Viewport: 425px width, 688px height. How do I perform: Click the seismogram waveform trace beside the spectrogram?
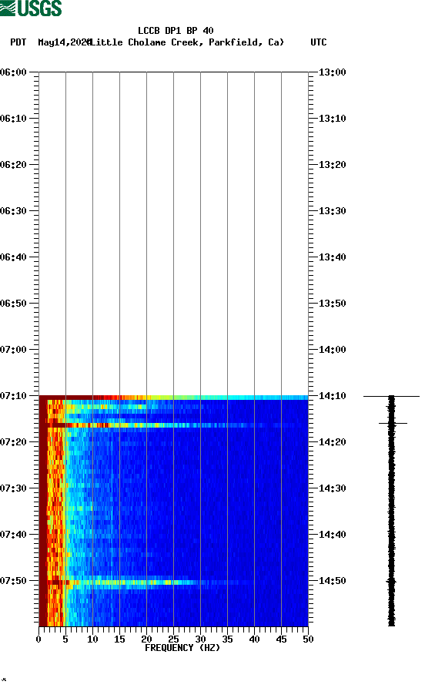point(391,510)
